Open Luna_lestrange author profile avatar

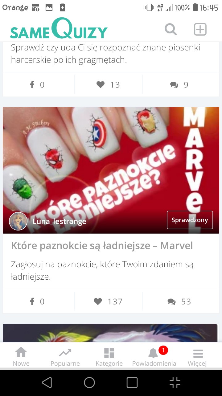18,221
